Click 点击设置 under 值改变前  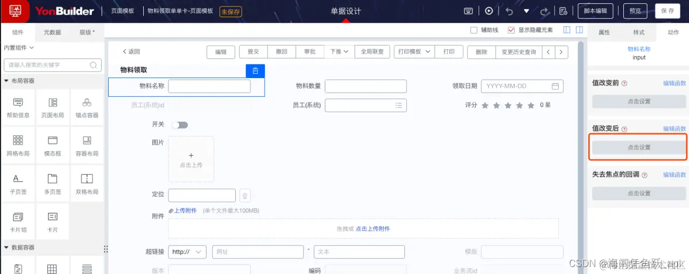click(639, 101)
